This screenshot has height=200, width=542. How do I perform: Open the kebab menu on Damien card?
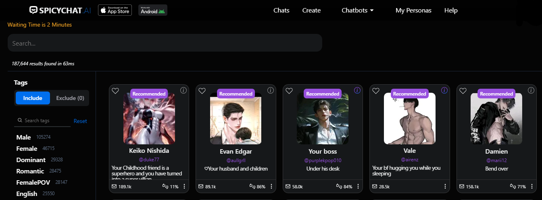[x=532, y=186]
